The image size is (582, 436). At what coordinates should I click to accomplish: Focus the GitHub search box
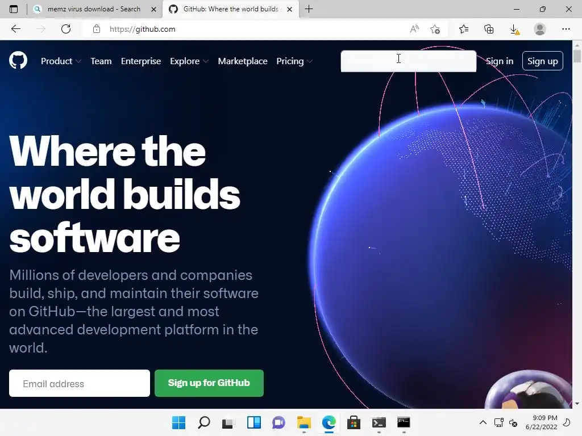coord(408,61)
